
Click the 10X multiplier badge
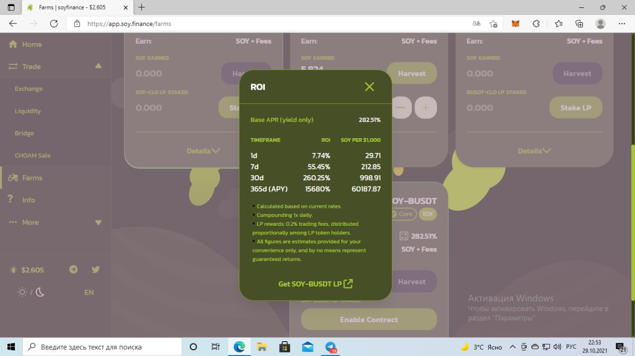tap(428, 214)
